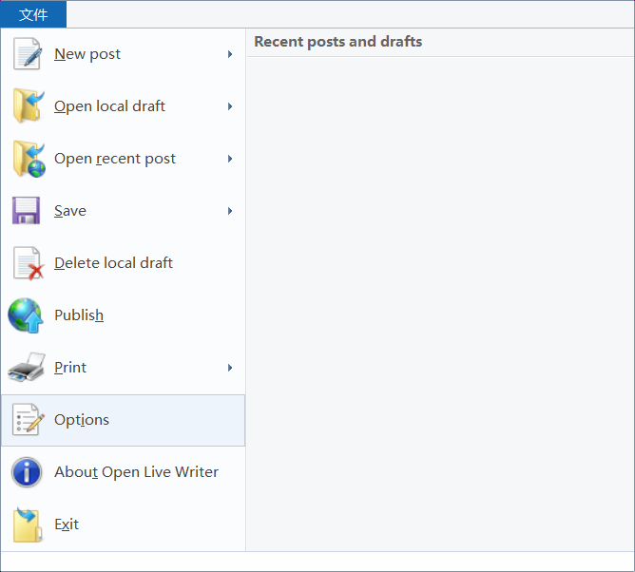The height and width of the screenshot is (572, 635).
Task: Click the Recent posts and drafts header
Action: pyautogui.click(x=338, y=42)
